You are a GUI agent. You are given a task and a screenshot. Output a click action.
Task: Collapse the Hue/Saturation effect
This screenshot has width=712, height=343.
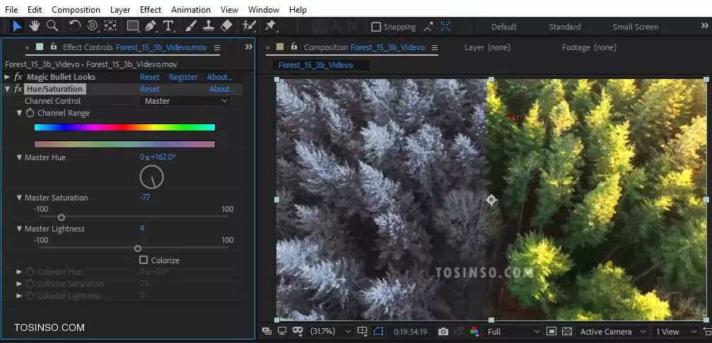coord(7,89)
